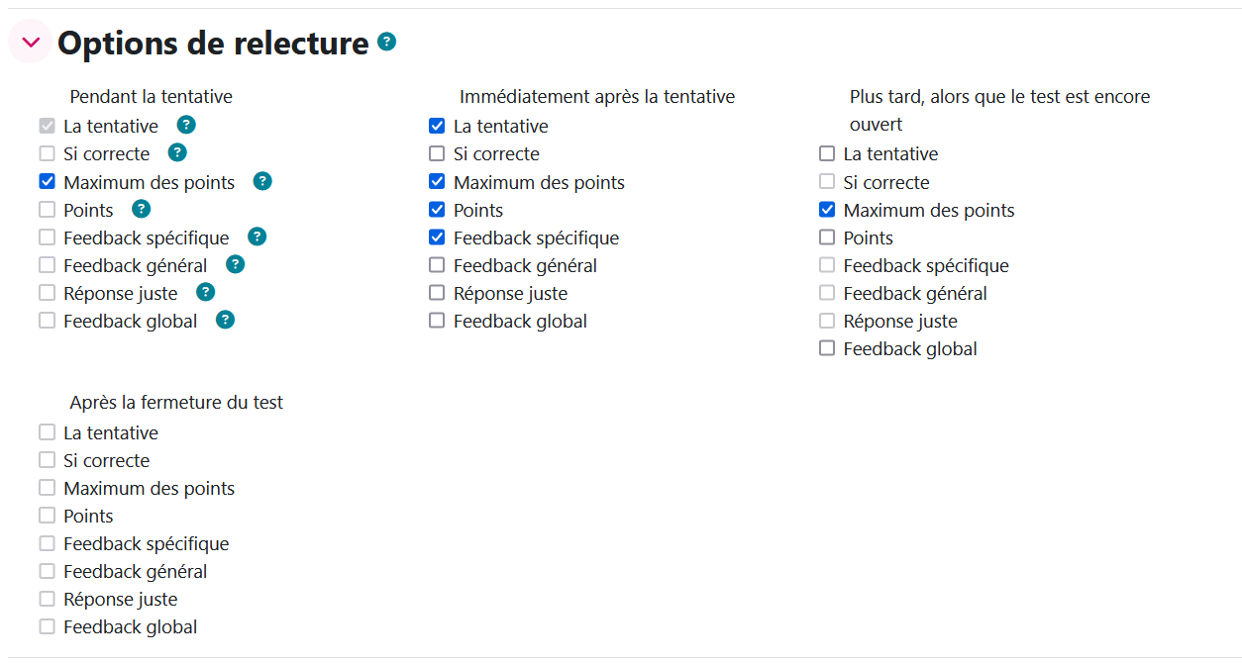Enable Feedback général under Immédiatement après la tentative
The image size is (1242, 665).
437,265
